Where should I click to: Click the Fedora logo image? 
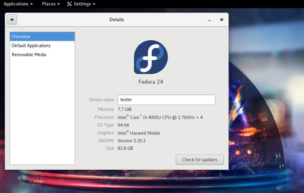[151, 57]
